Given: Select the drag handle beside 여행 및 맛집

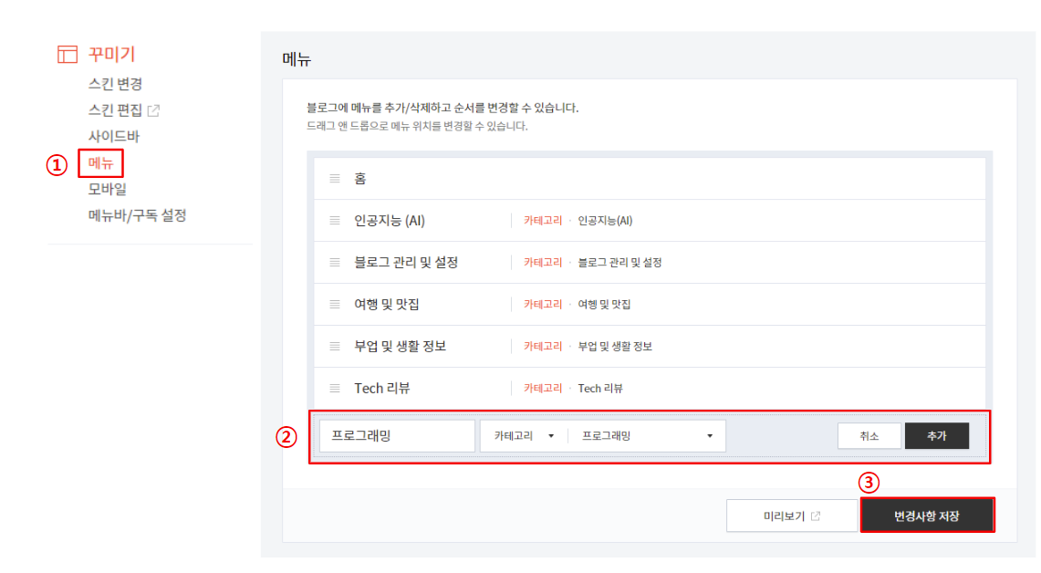Looking at the screenshot, I should pyautogui.click(x=335, y=304).
